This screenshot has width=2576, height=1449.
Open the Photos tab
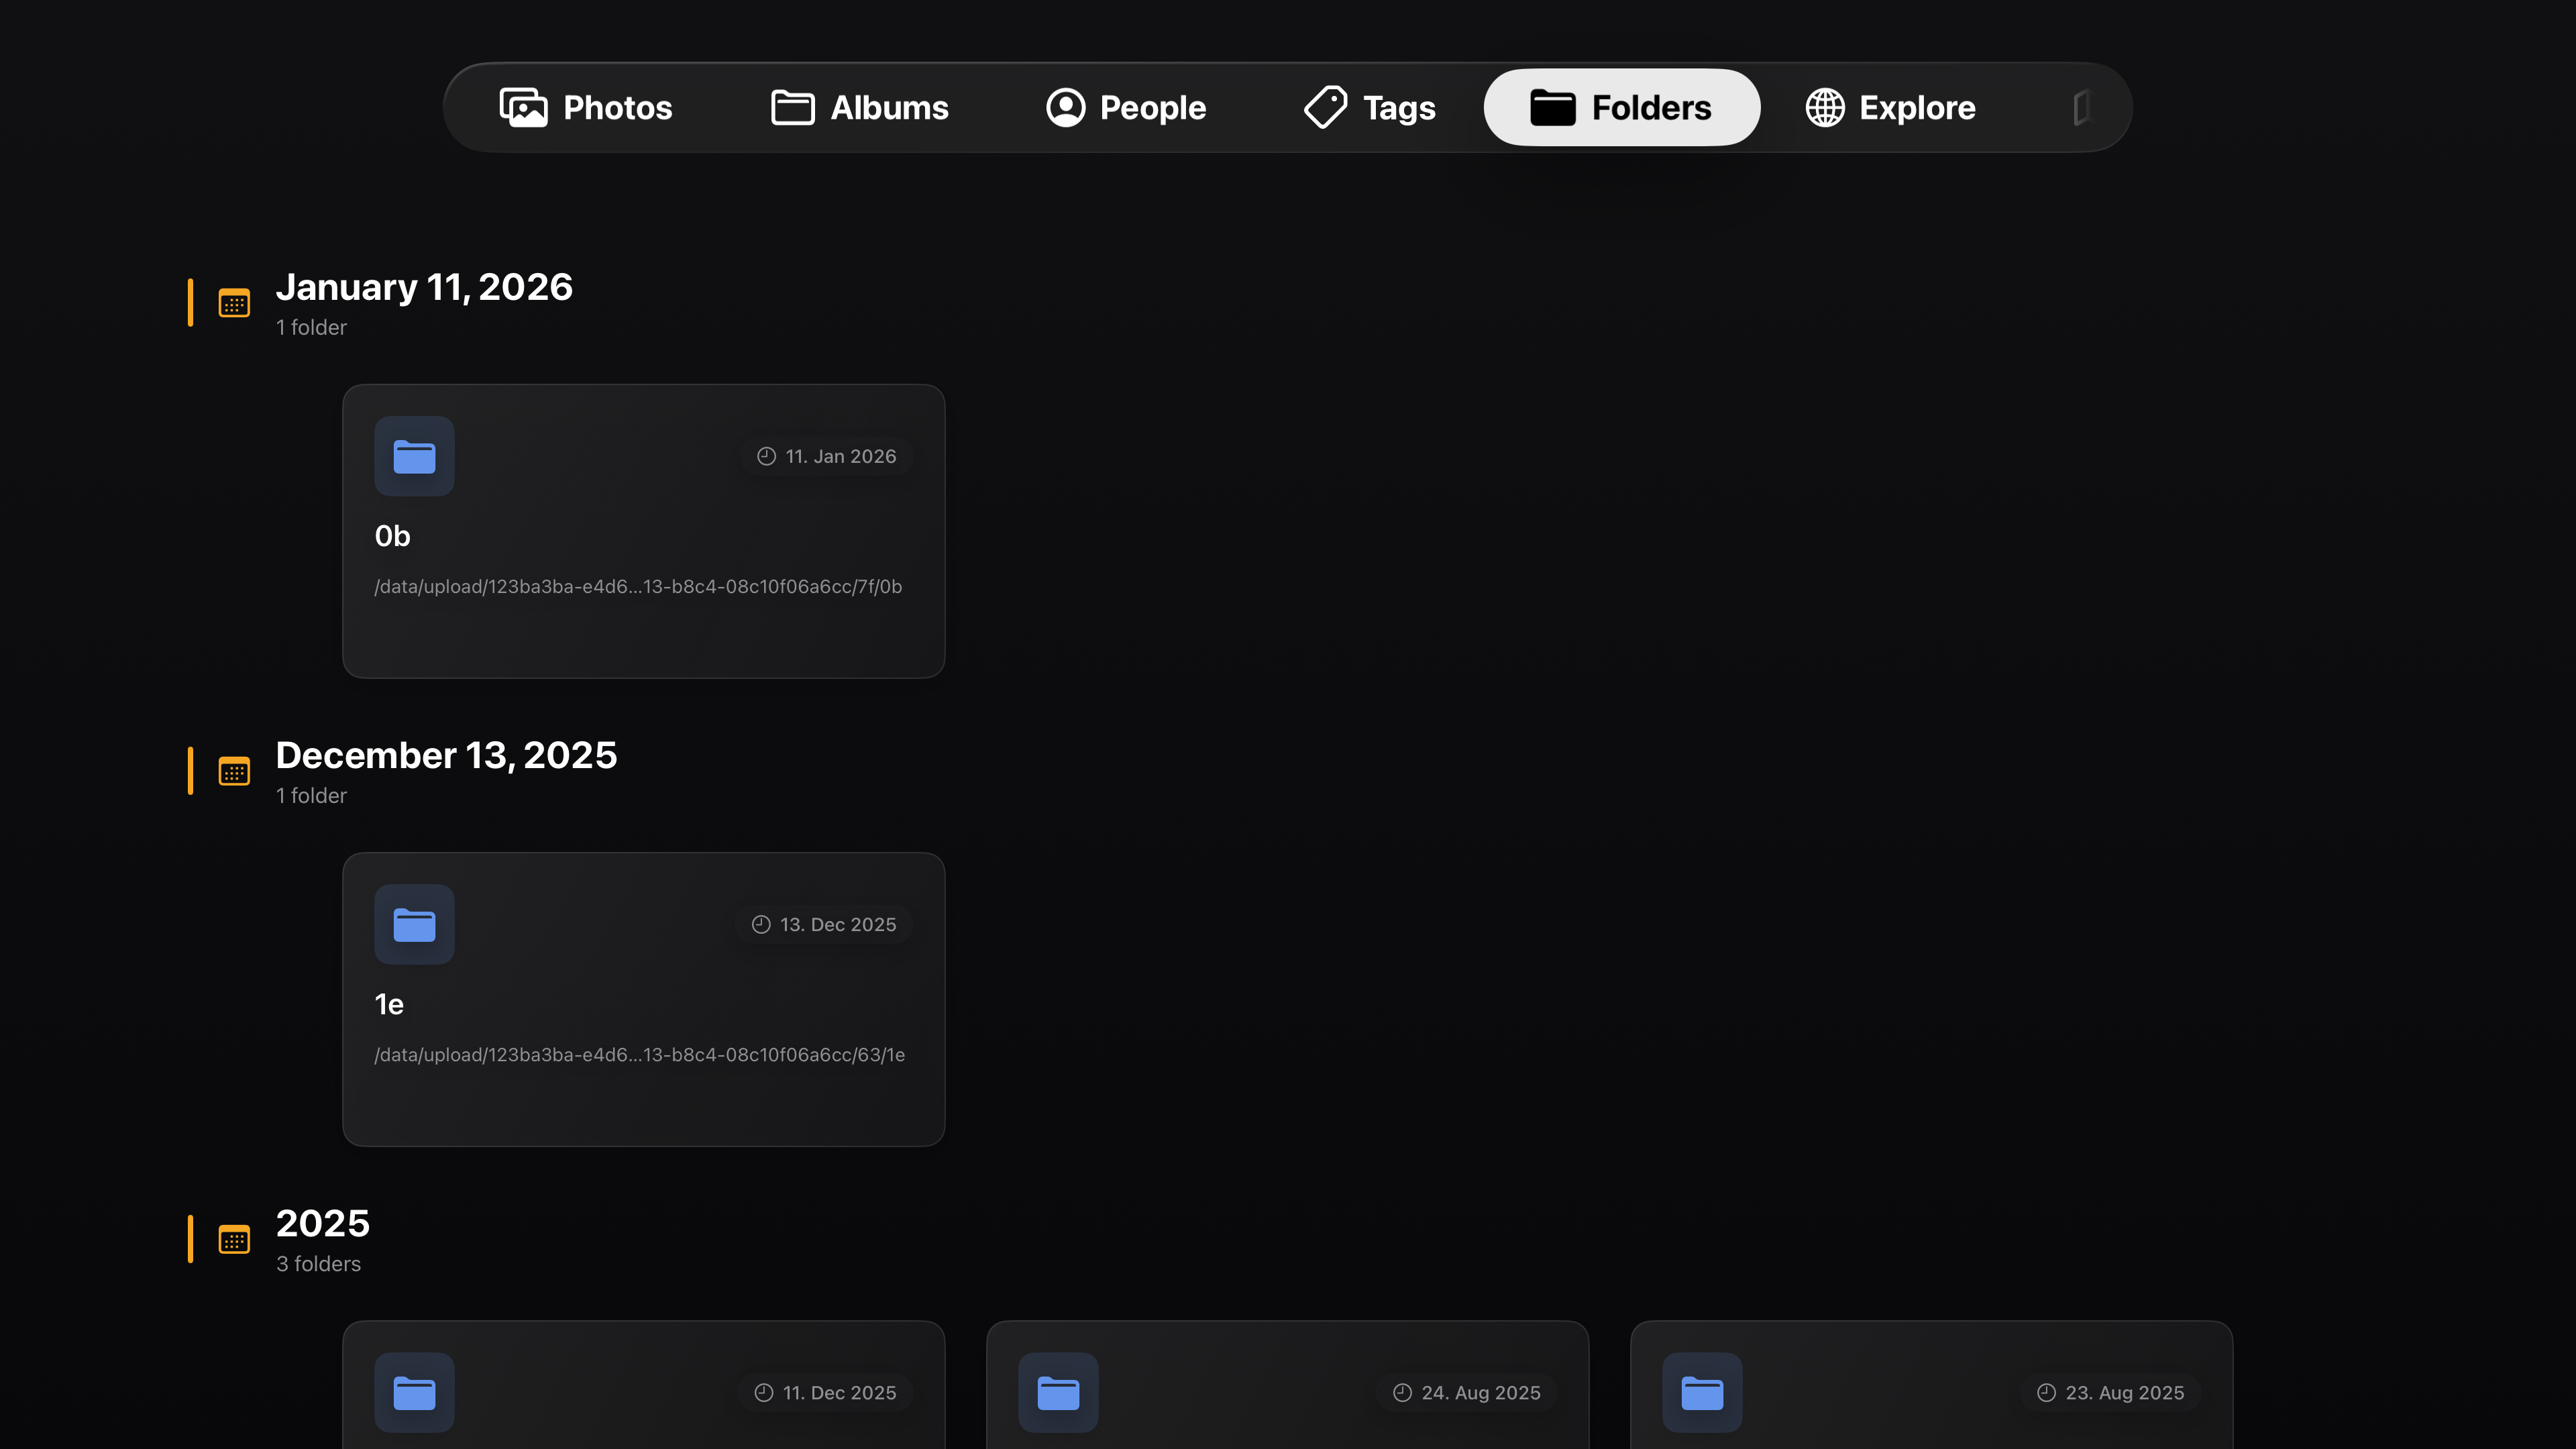point(586,107)
